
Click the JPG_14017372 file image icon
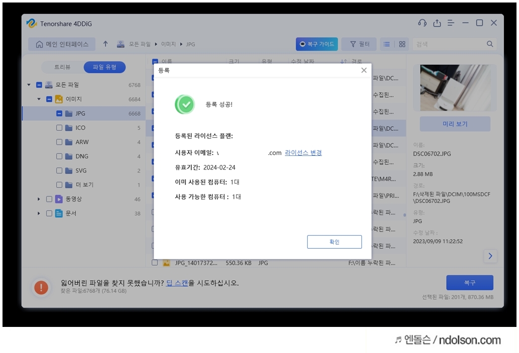click(166, 263)
